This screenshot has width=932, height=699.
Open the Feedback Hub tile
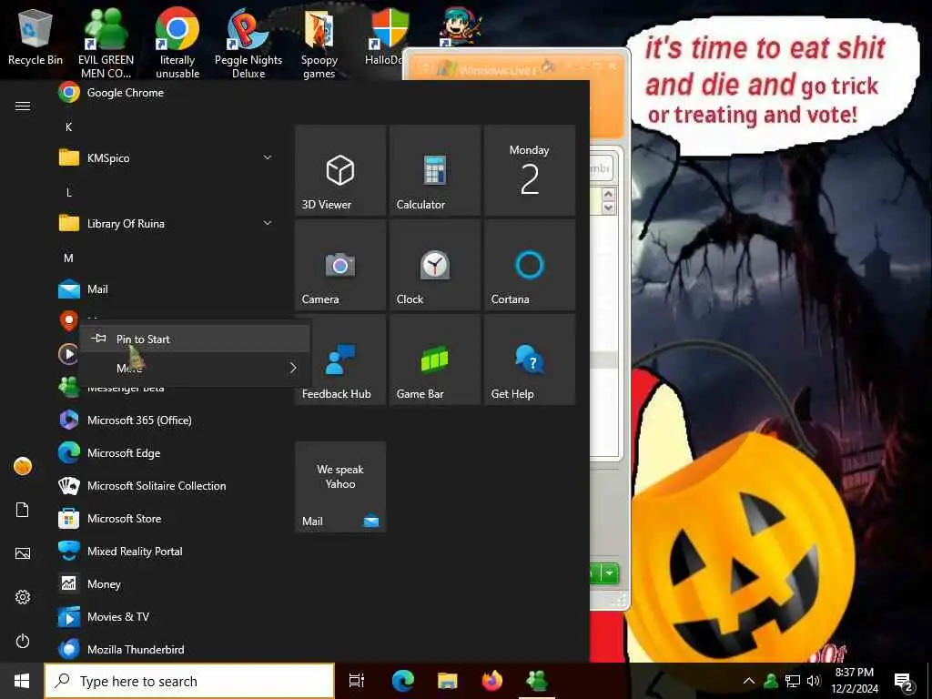pyautogui.click(x=340, y=360)
